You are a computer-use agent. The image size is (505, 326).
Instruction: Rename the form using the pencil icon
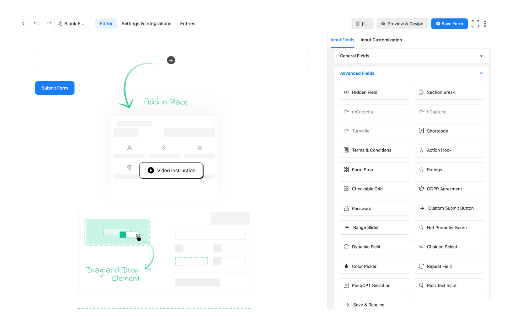click(x=60, y=23)
